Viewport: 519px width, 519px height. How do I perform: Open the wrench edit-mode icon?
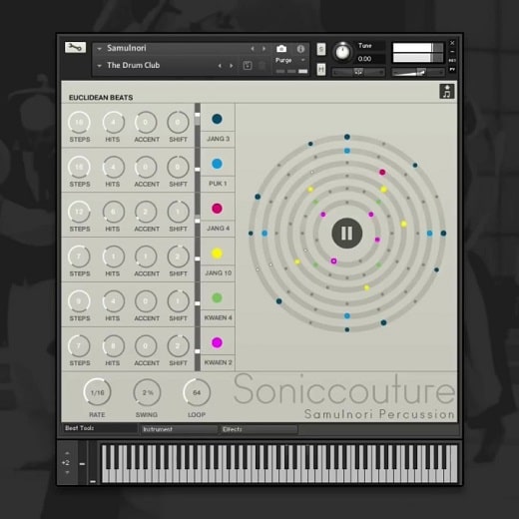click(75, 48)
